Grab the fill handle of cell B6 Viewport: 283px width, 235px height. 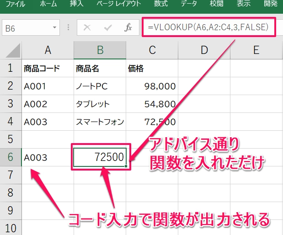126,166
